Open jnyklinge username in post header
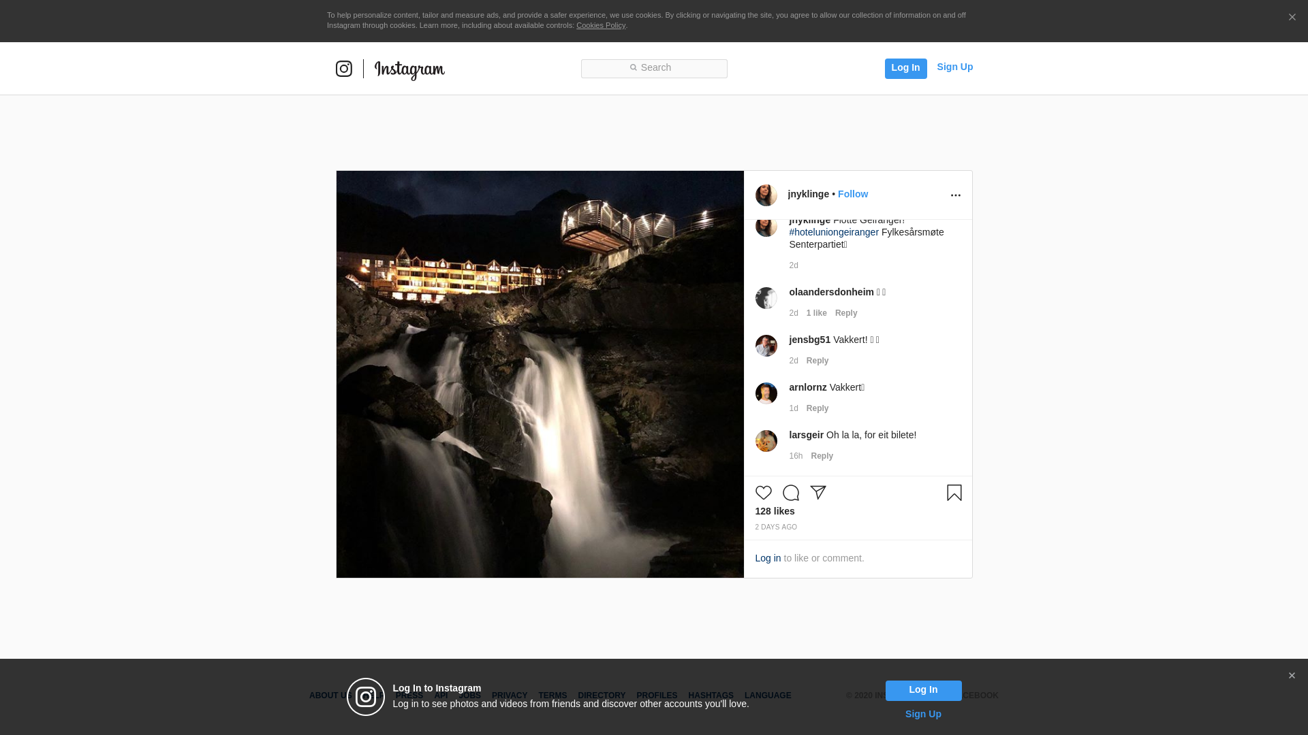The height and width of the screenshot is (735, 1308). click(x=808, y=194)
